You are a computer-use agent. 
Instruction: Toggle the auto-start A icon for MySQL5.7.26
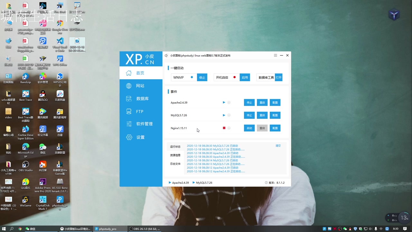[229, 115]
